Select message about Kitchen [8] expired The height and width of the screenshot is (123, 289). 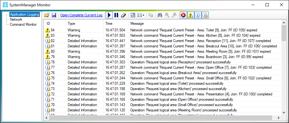(195, 35)
